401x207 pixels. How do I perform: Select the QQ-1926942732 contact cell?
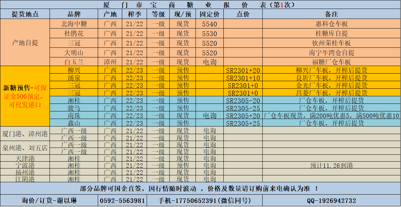pos(331,201)
